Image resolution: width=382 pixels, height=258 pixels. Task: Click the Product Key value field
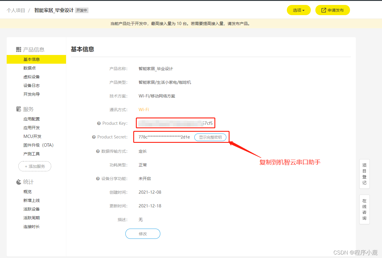175,123
